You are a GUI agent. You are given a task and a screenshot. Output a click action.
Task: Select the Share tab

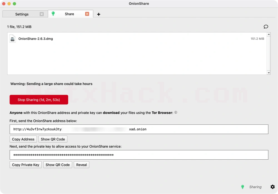71,14
